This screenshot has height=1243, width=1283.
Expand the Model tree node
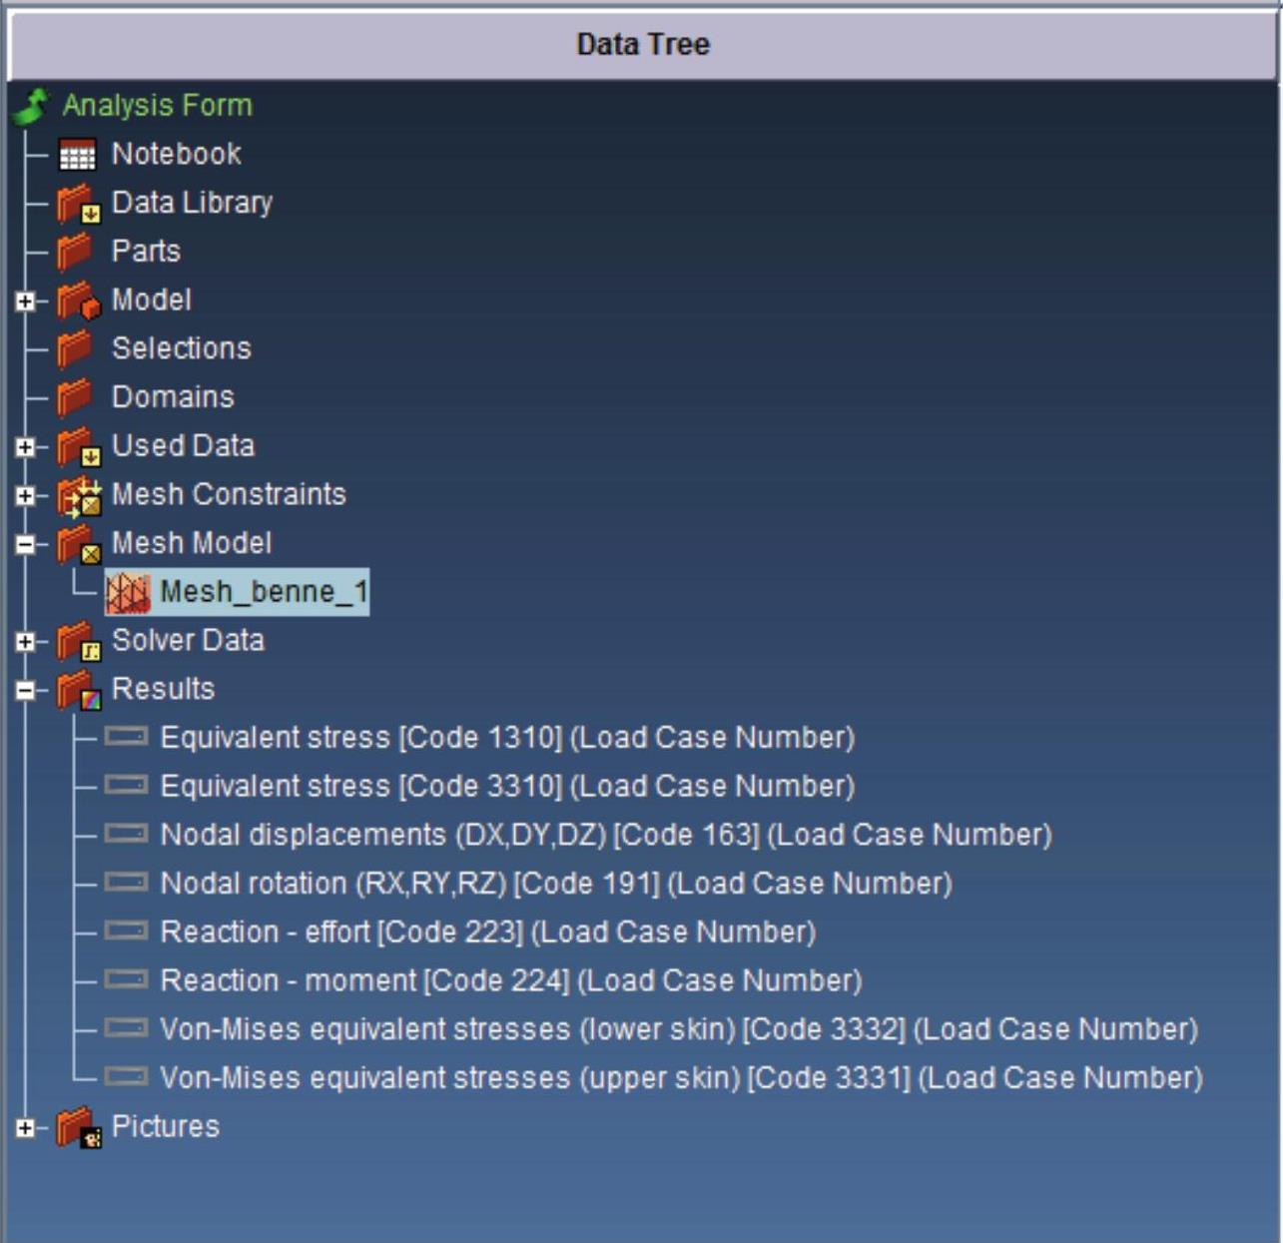coord(25,301)
